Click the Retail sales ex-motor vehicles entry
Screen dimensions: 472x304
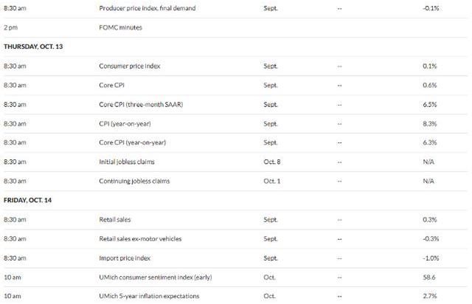tap(140, 238)
